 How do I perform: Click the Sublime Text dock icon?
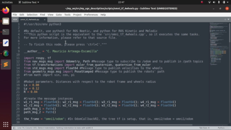tap(6, 64)
